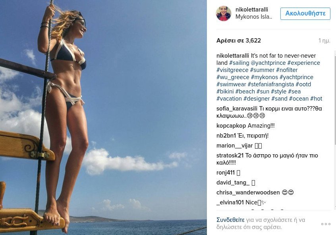Open the kopcapkop commenter profile
336x235 pixels.
(231, 126)
